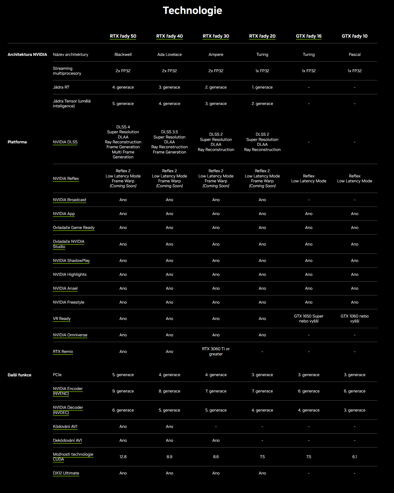Image resolution: width=394 pixels, height=493 pixels.
Task: Open the VR Ready link
Action: click(62, 319)
